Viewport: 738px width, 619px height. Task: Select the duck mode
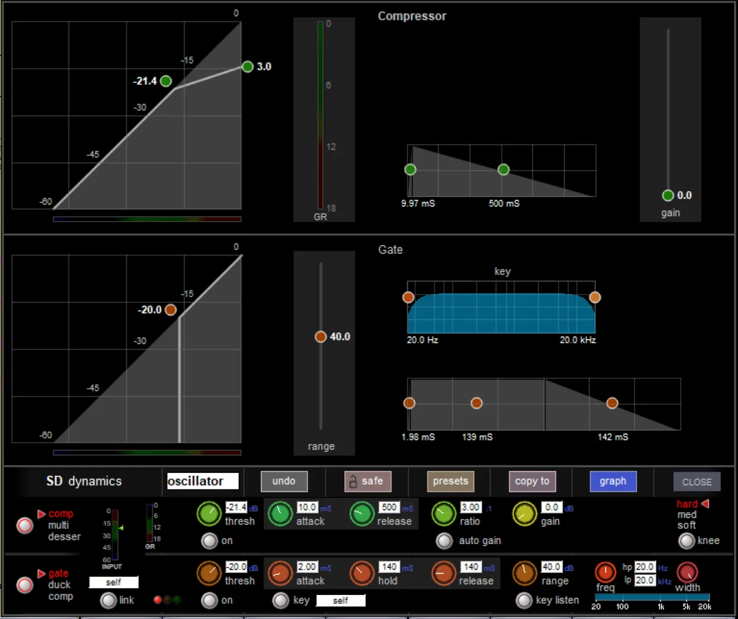pos(59,585)
